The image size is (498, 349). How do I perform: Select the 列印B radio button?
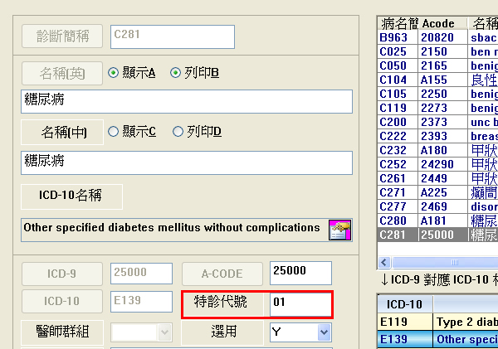click(x=175, y=73)
